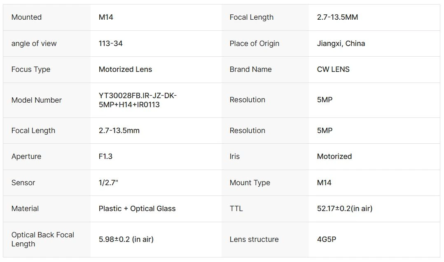Image resolution: width=444 pixels, height=262 pixels.
Task: Select the lowercase 2.7-13.5mm focal length value
Action: pyautogui.click(x=119, y=131)
